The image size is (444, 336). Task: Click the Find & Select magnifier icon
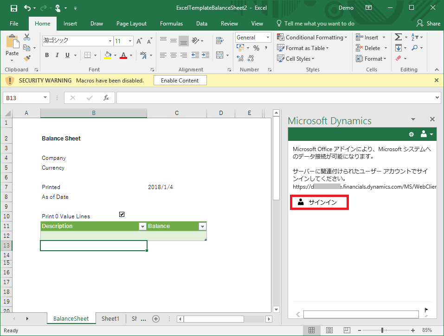pyautogui.click(x=415, y=48)
